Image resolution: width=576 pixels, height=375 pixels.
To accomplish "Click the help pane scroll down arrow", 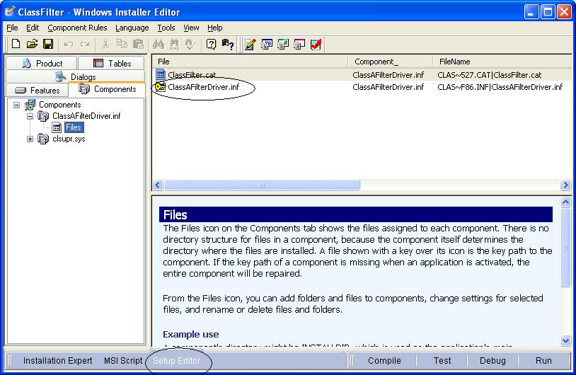I will (565, 340).
